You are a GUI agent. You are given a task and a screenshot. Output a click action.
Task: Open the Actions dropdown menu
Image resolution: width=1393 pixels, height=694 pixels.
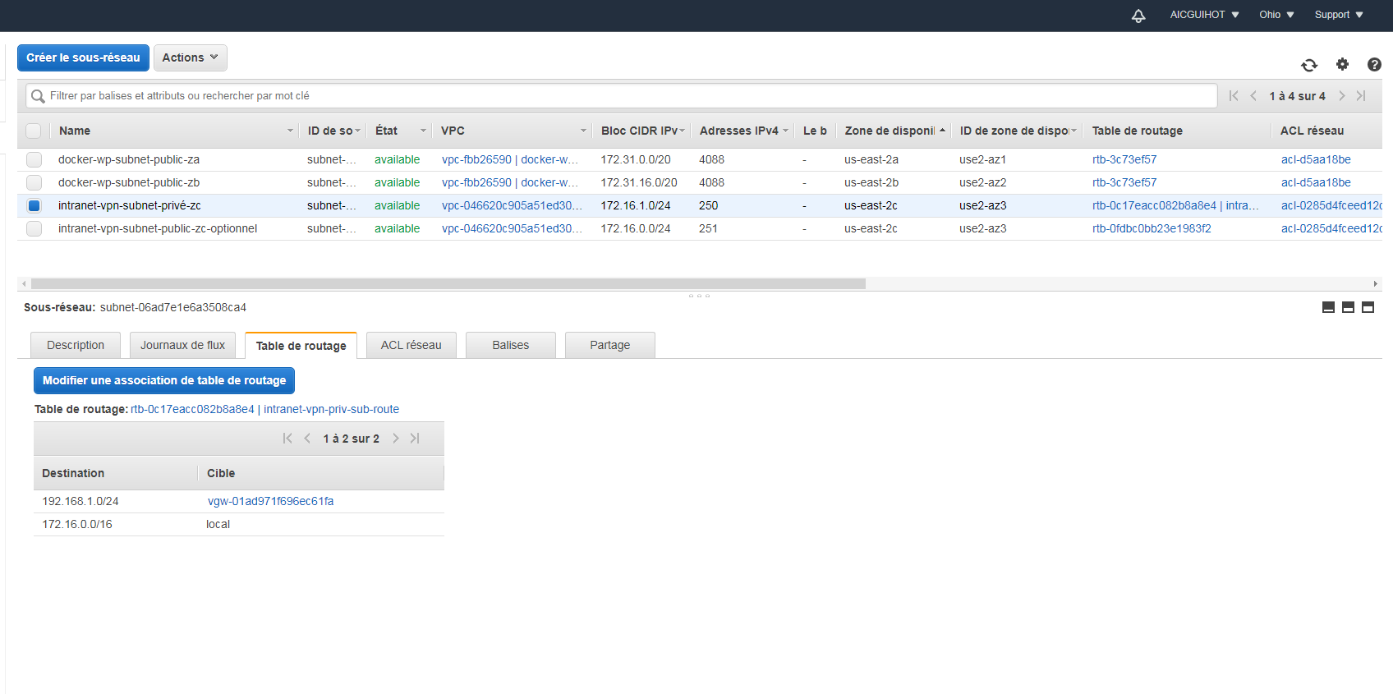190,57
